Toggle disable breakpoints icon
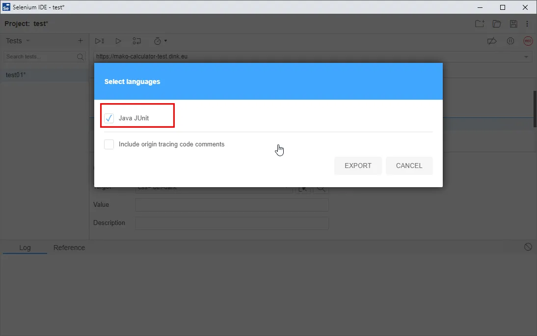 492,41
